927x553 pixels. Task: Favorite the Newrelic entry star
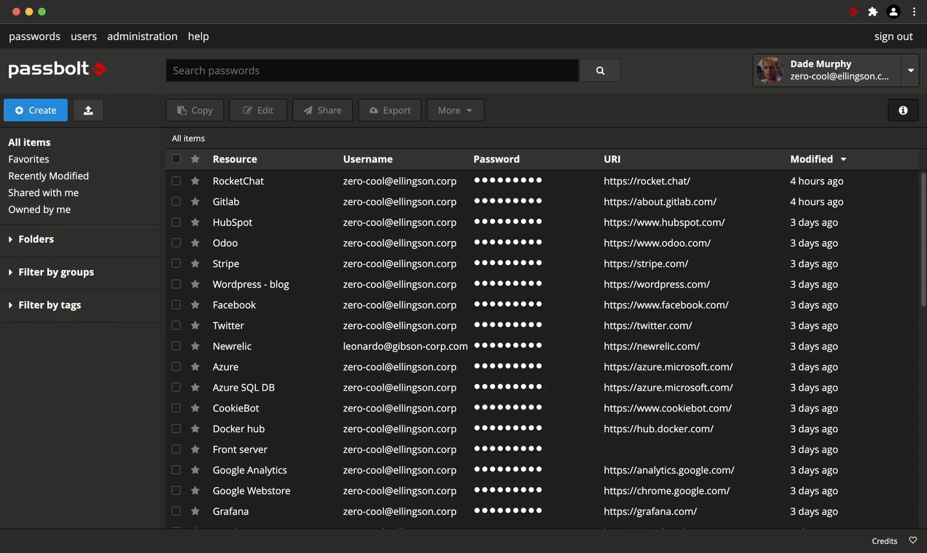[x=195, y=346]
